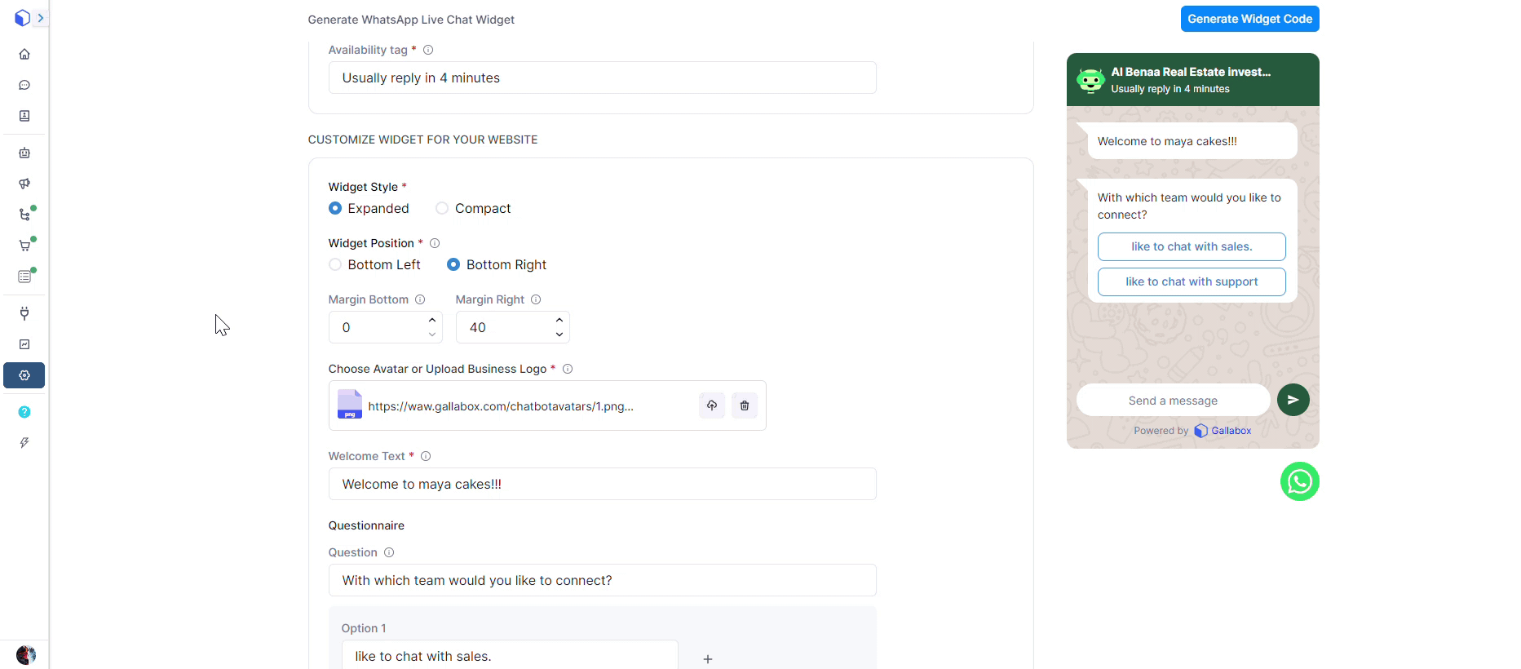Add another option with the plus icon
Screen dimensions: 1521x669
tap(708, 658)
